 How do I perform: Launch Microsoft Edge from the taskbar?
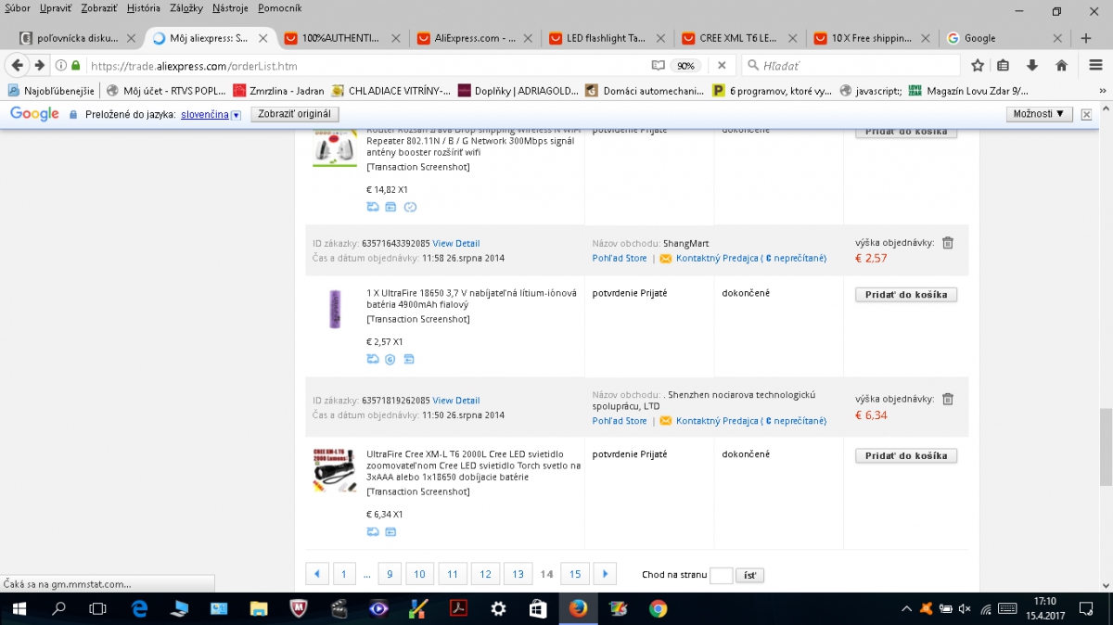click(139, 609)
